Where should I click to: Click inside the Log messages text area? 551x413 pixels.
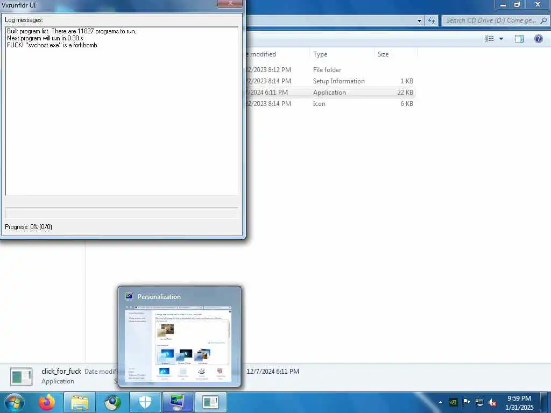pos(122,111)
